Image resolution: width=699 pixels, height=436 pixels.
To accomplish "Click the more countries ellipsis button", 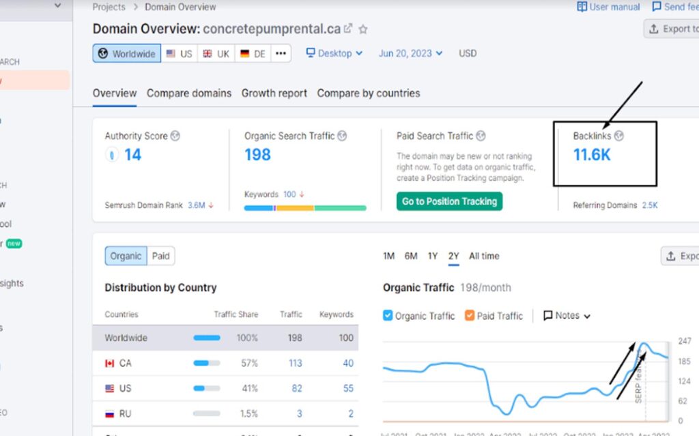I will coord(281,53).
